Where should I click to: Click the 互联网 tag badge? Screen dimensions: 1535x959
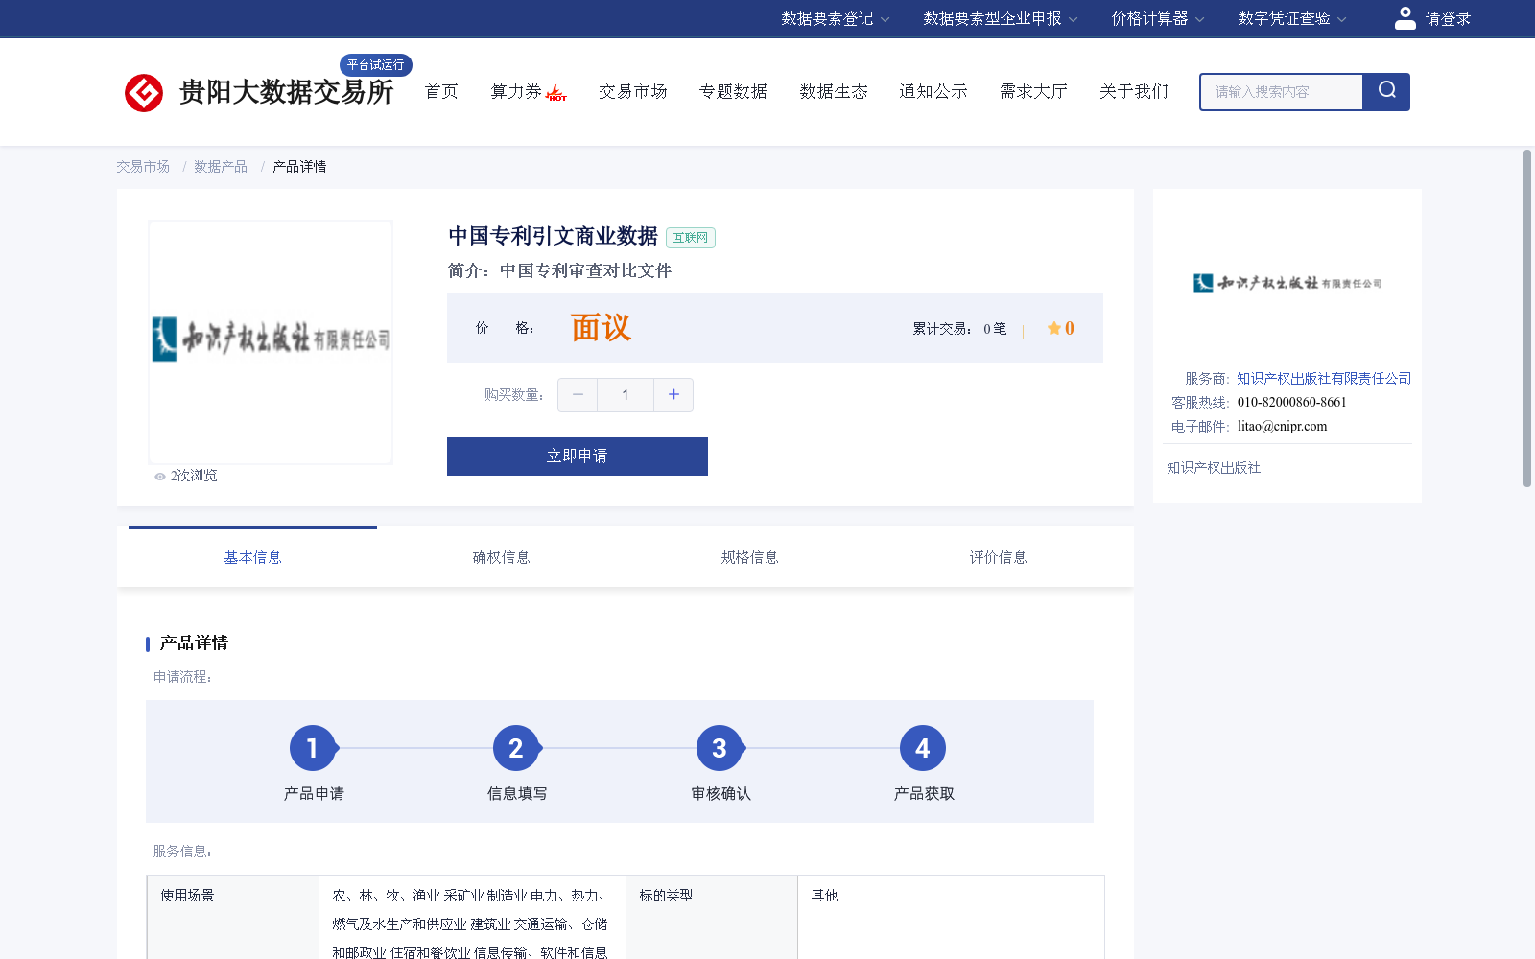(691, 238)
